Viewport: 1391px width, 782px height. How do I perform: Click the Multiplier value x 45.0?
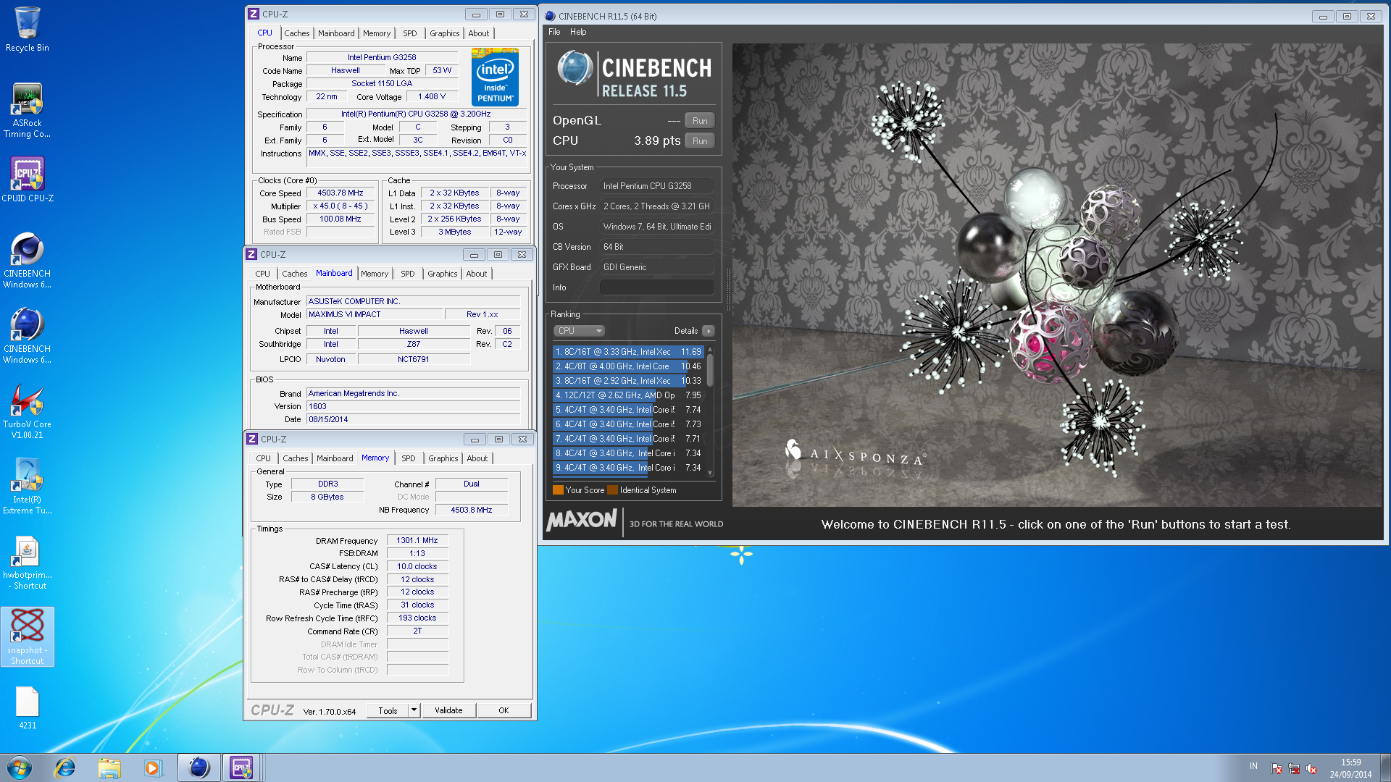coord(341,206)
